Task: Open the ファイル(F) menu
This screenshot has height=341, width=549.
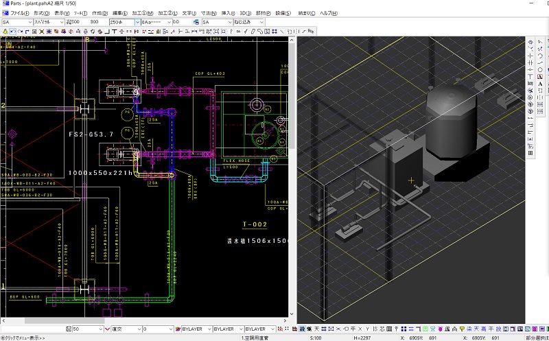Action: click(20, 13)
